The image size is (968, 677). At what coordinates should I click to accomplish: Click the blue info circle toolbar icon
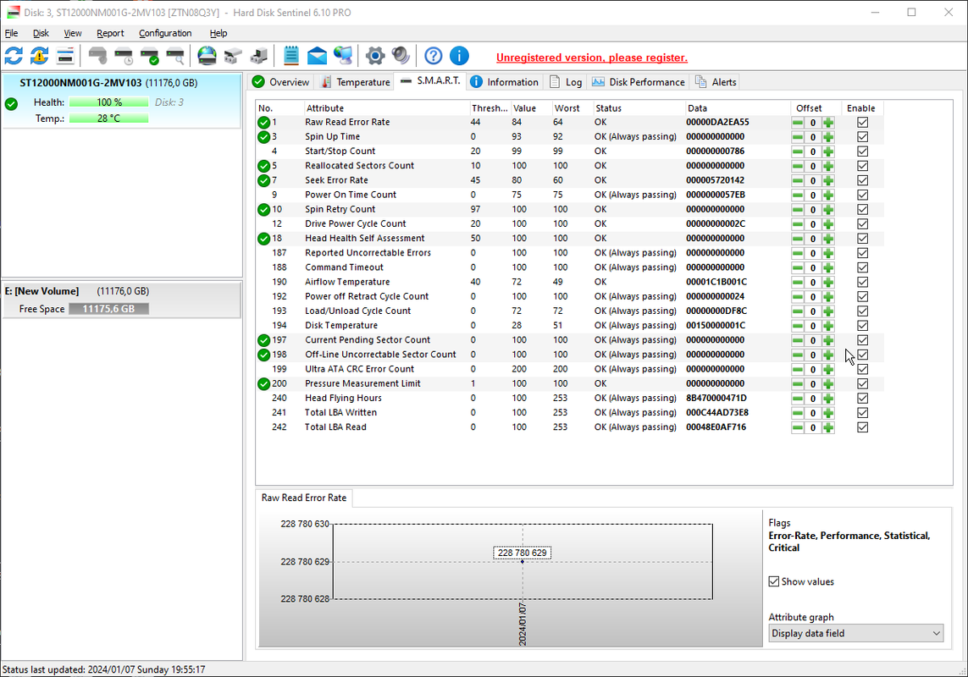pyautogui.click(x=459, y=56)
